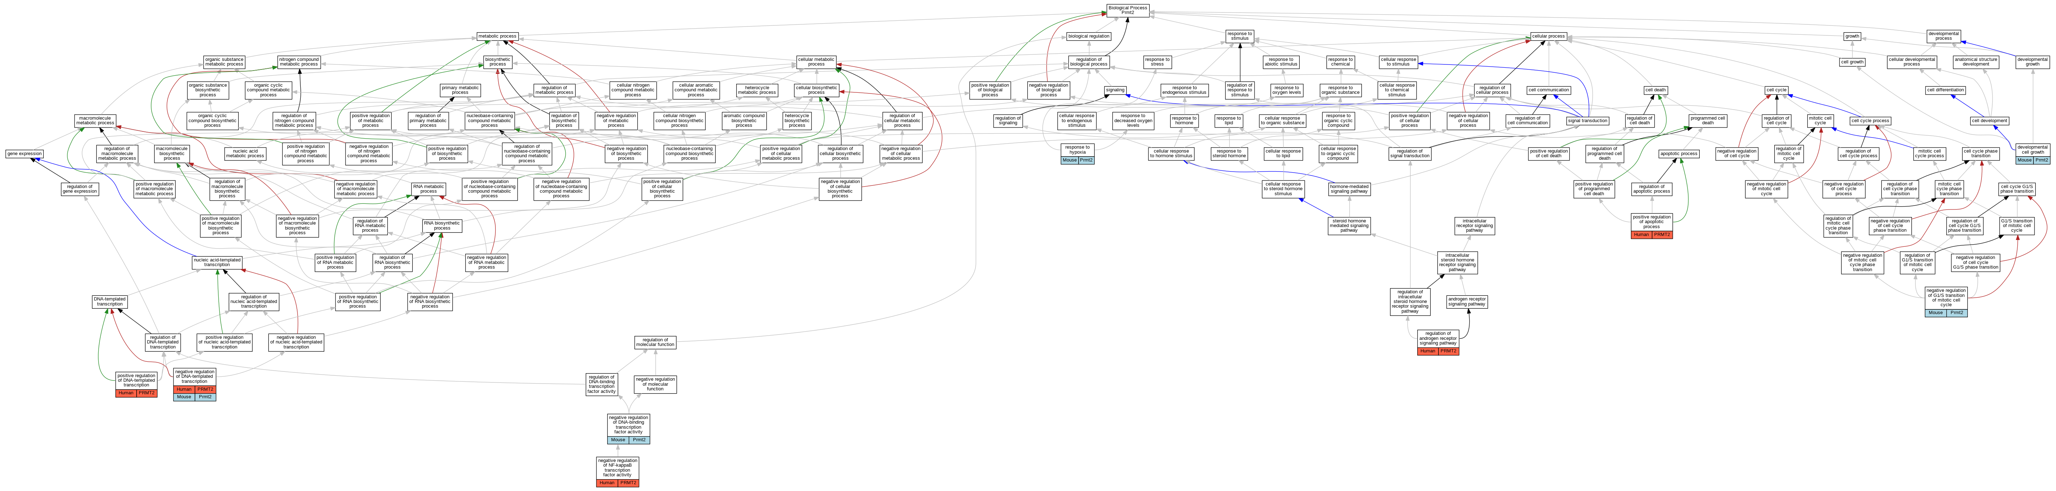The height and width of the screenshot is (491, 2056).
Task: Click 'cell cycle G1/S phase transition' node
Action: [2017, 189]
